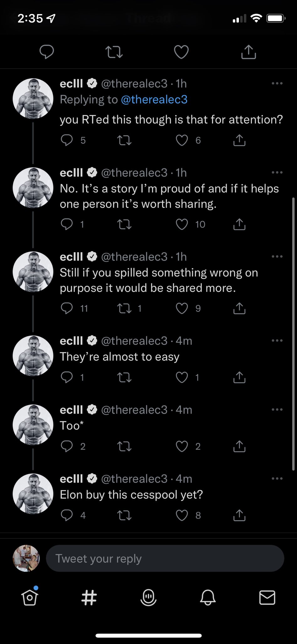Tap the @therealec3 mention link
The height and width of the screenshot is (644, 297).
pyautogui.click(x=154, y=99)
